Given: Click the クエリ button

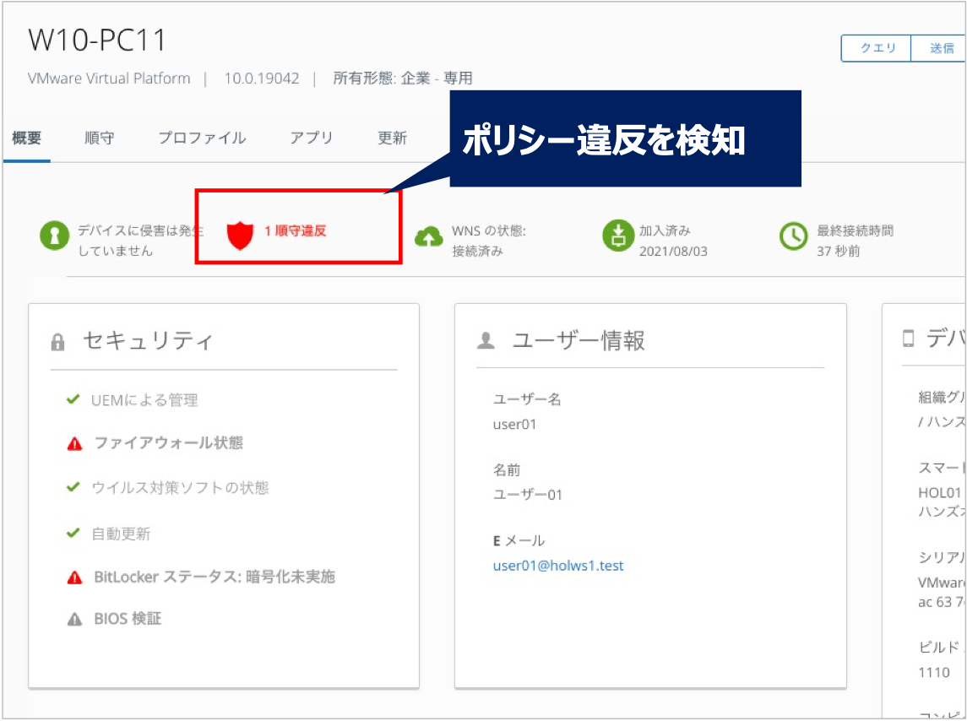Looking at the screenshot, I should coord(877,48).
